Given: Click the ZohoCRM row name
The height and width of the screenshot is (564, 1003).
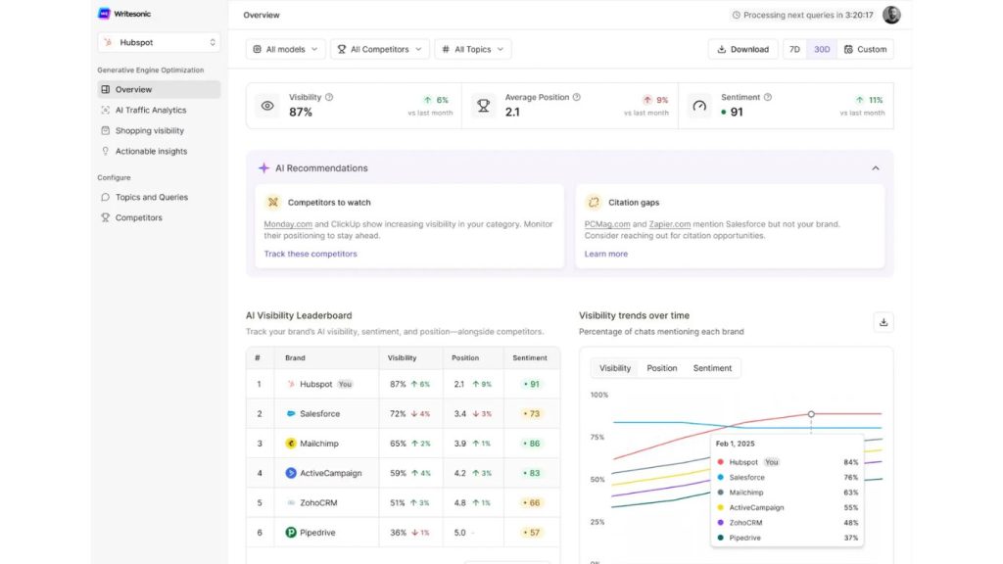Looking at the screenshot, I should tap(318, 502).
